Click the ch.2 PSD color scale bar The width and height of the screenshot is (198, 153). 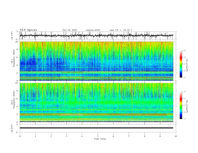(181, 105)
